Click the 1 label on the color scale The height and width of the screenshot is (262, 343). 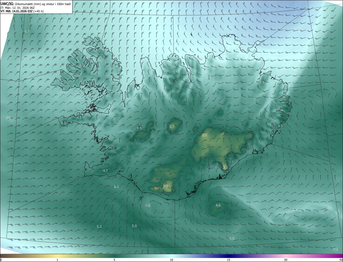[57, 260]
